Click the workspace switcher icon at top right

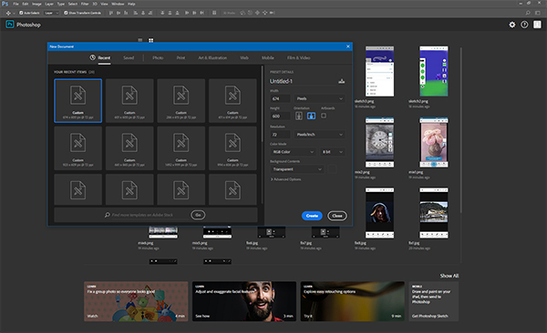coord(538,13)
